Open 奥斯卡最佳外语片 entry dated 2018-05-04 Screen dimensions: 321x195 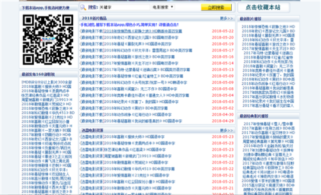coord(146,95)
